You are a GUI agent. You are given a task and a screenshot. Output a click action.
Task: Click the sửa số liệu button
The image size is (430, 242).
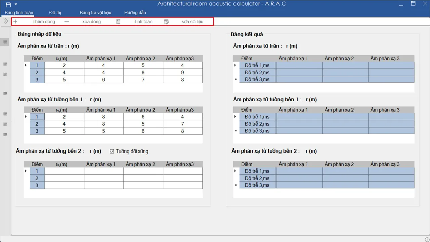192,21
